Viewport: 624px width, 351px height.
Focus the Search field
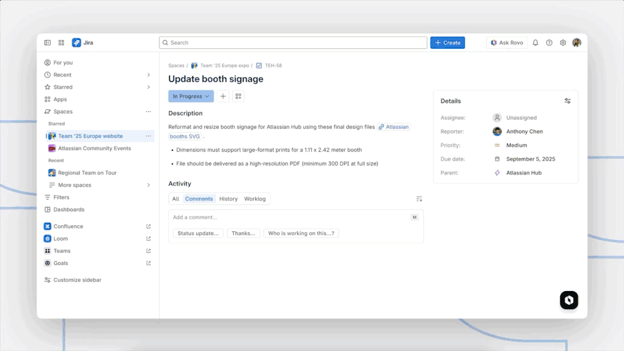293,42
